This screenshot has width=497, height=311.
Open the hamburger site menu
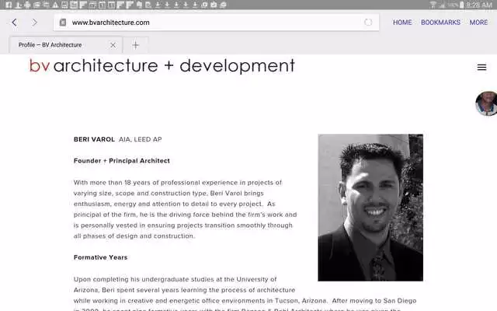[481, 68]
